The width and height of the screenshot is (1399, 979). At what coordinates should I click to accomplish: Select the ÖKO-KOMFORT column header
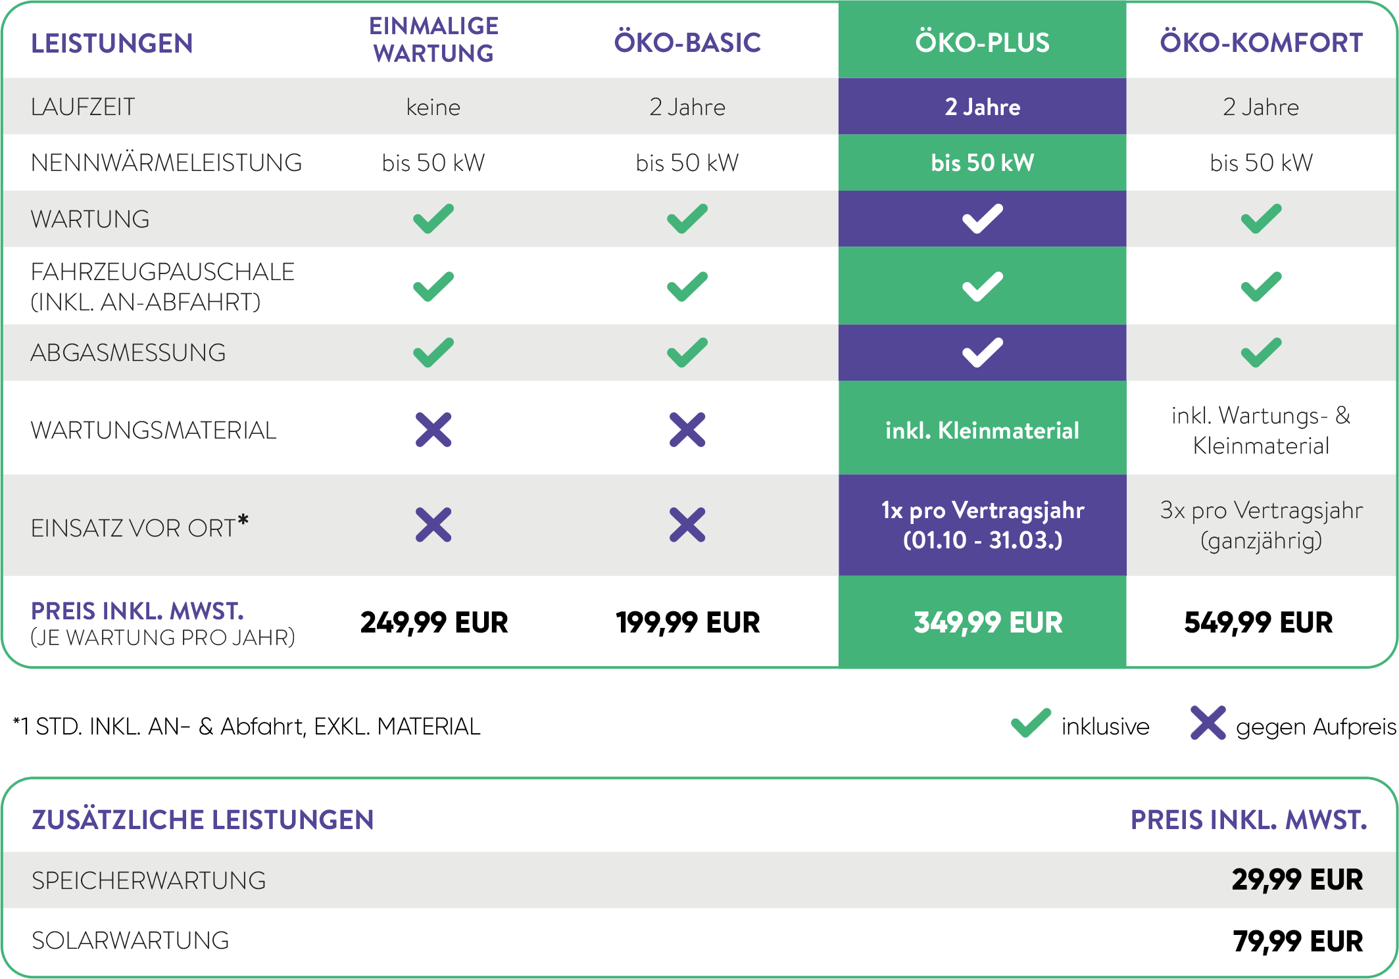pos(1261,43)
